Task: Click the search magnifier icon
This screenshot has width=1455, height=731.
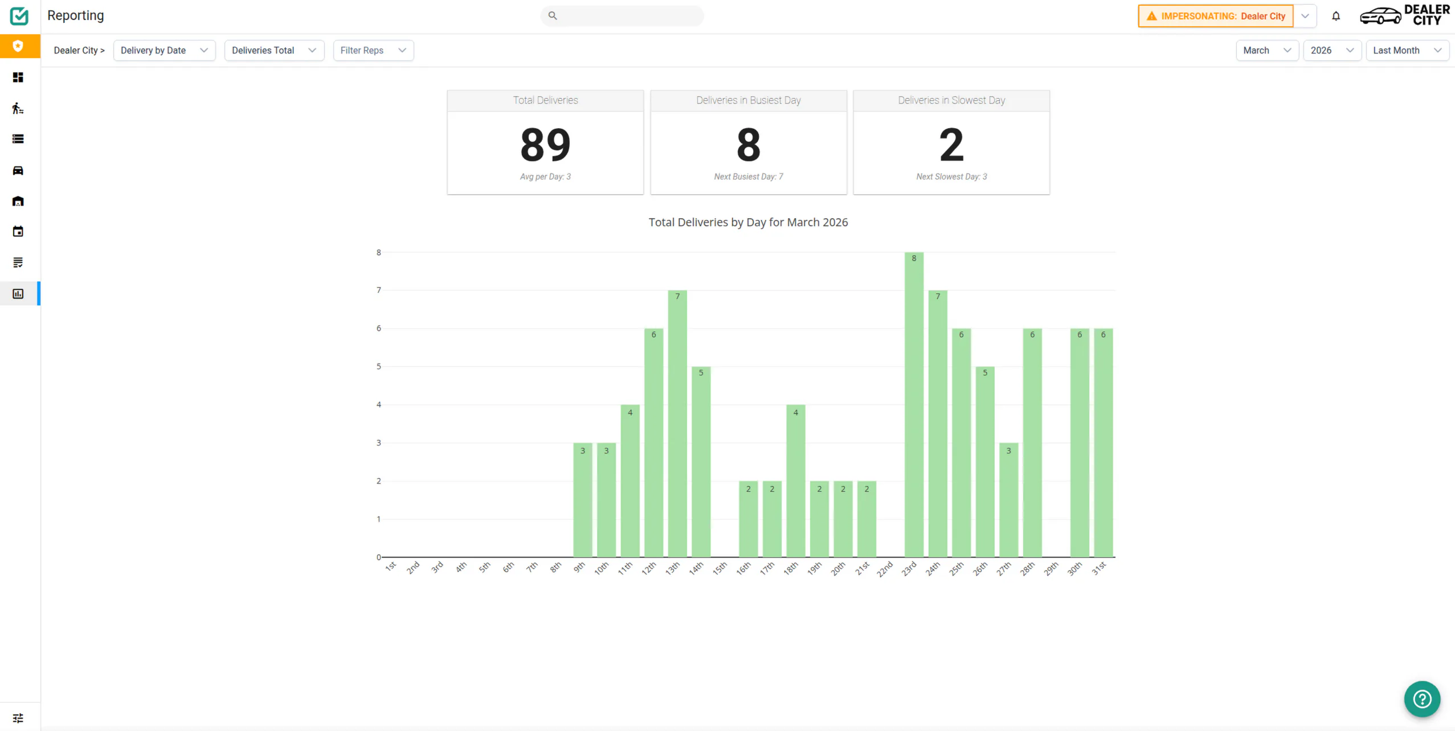Action: [x=553, y=16]
